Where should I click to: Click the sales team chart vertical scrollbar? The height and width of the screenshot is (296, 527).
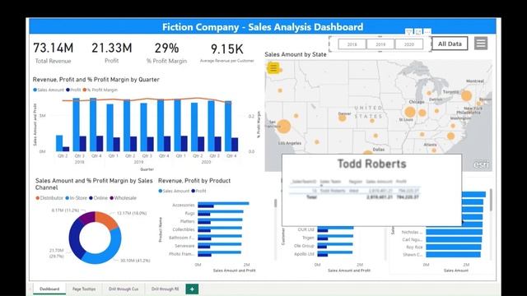[x=491, y=200]
